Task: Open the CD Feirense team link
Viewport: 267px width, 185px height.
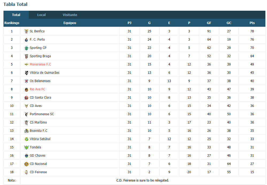Action: click(x=38, y=172)
